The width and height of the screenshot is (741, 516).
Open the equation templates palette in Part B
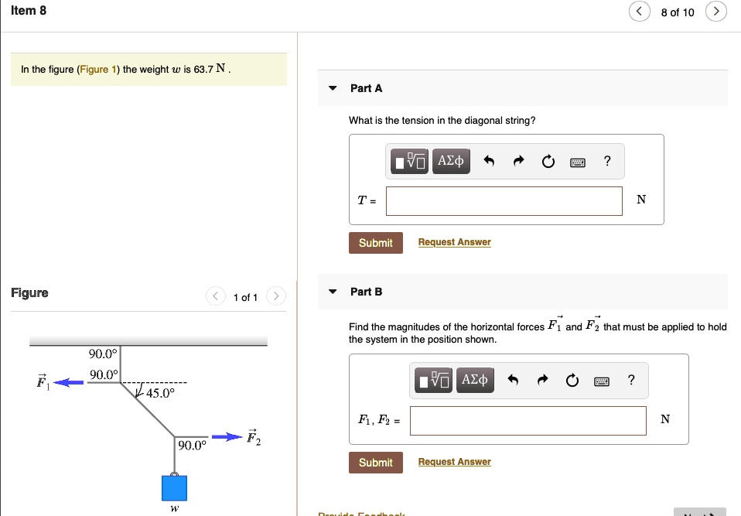[x=432, y=380]
